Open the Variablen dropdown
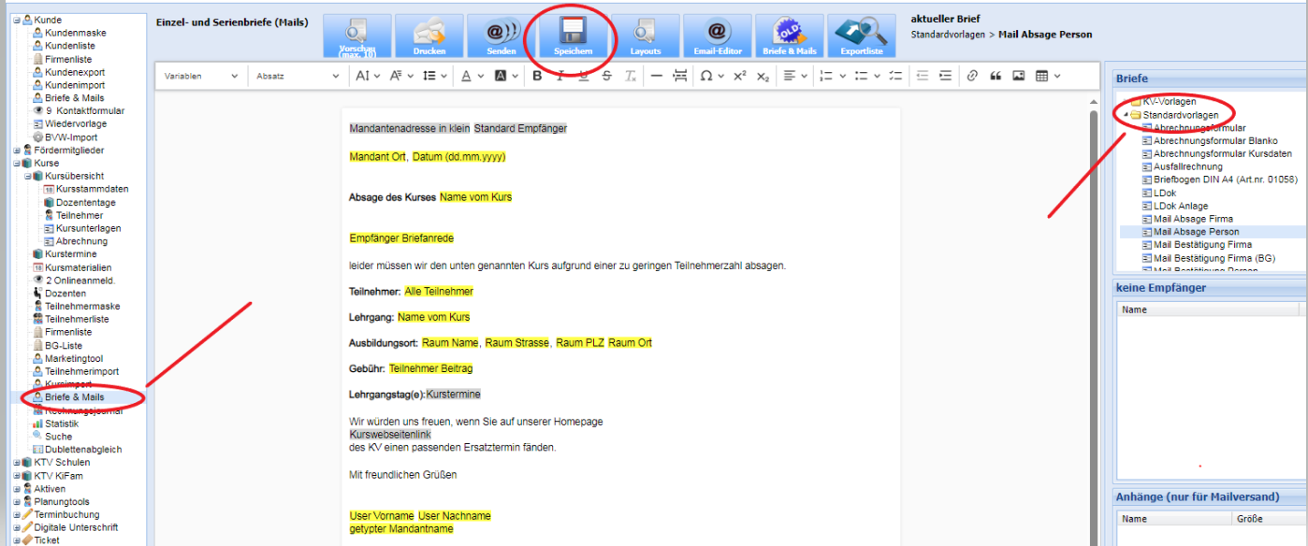The image size is (1308, 546). point(201,76)
